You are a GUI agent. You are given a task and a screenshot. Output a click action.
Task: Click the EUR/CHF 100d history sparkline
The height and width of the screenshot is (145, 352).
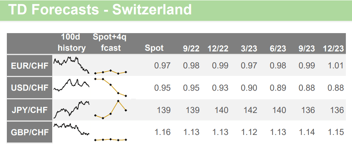click(x=71, y=64)
